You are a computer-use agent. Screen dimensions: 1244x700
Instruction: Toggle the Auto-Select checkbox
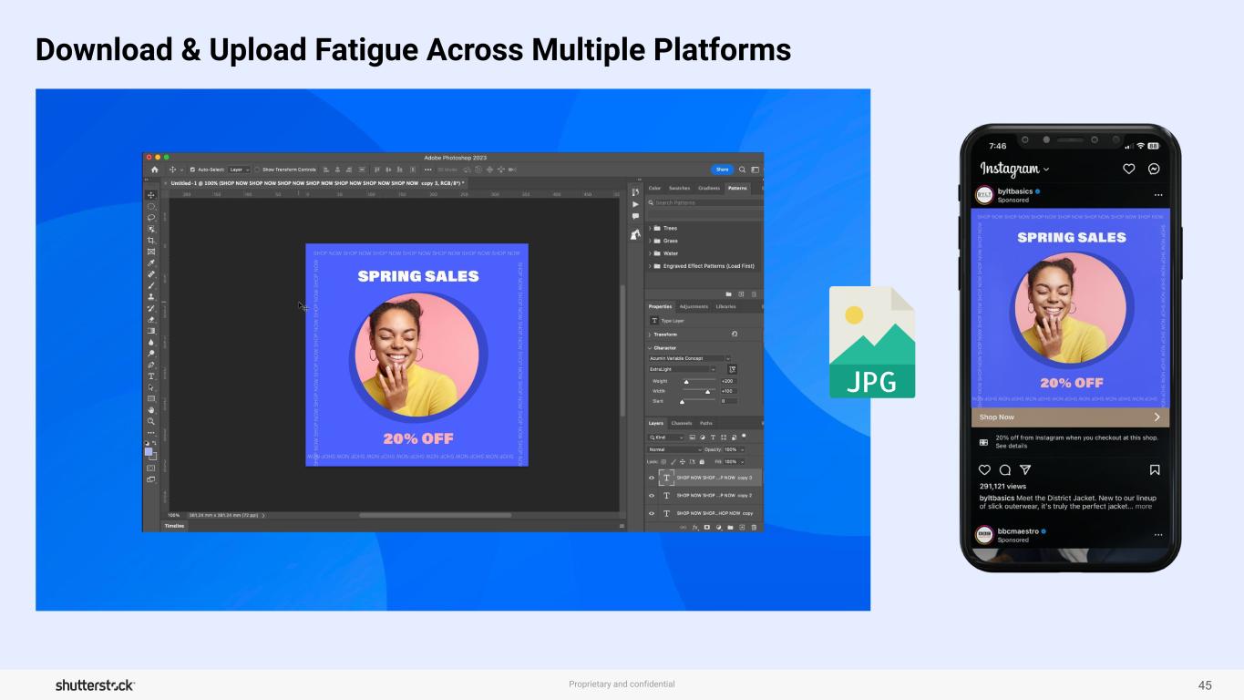pyautogui.click(x=192, y=170)
